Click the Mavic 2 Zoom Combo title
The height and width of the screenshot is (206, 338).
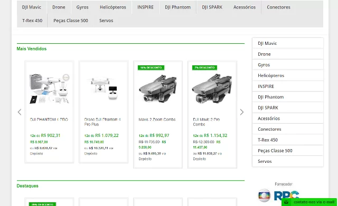pyautogui.click(x=157, y=120)
